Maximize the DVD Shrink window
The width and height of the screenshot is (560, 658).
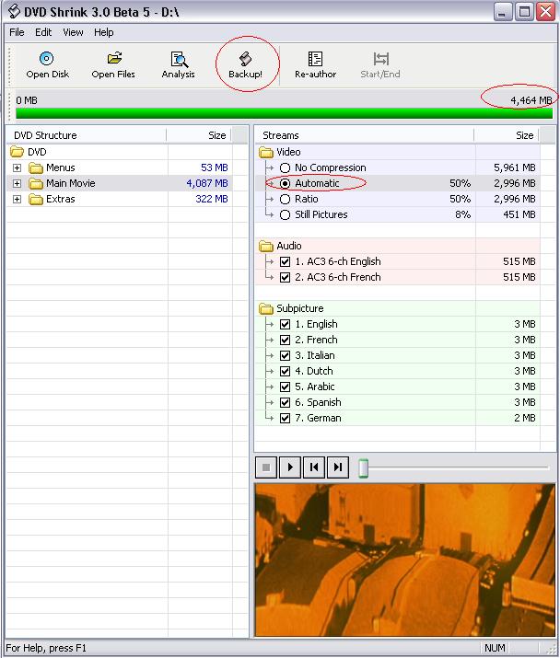pos(524,12)
